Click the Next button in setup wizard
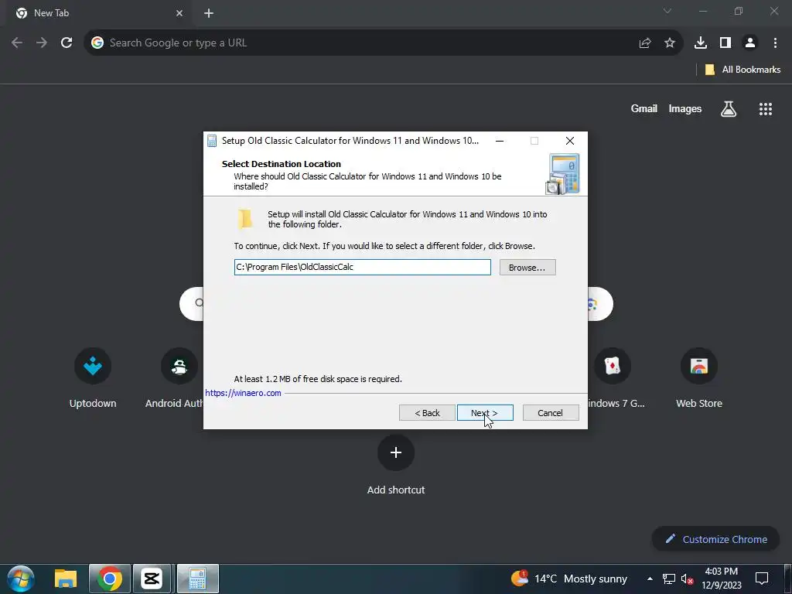The image size is (792, 594). click(x=485, y=413)
